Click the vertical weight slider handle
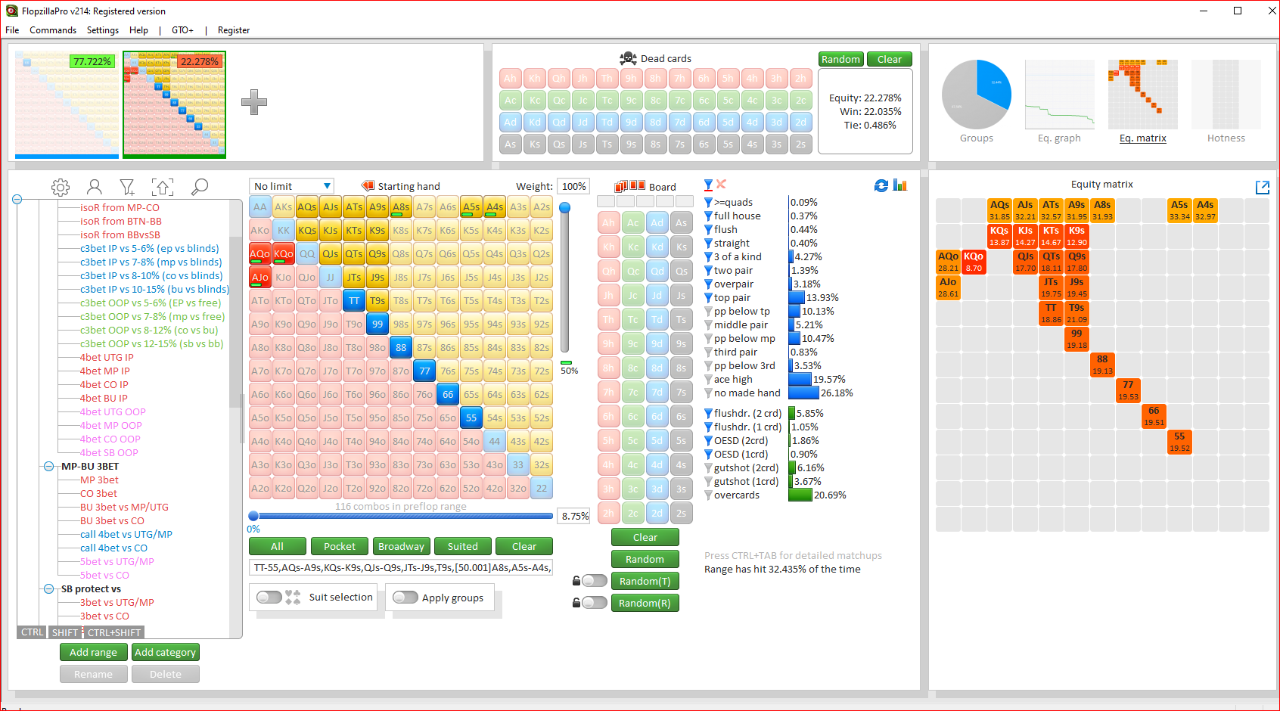The height and width of the screenshot is (711, 1280). 564,207
